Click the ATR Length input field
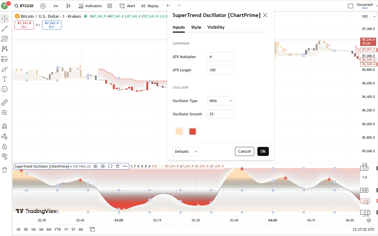This screenshot has width=378, height=236. [x=220, y=70]
